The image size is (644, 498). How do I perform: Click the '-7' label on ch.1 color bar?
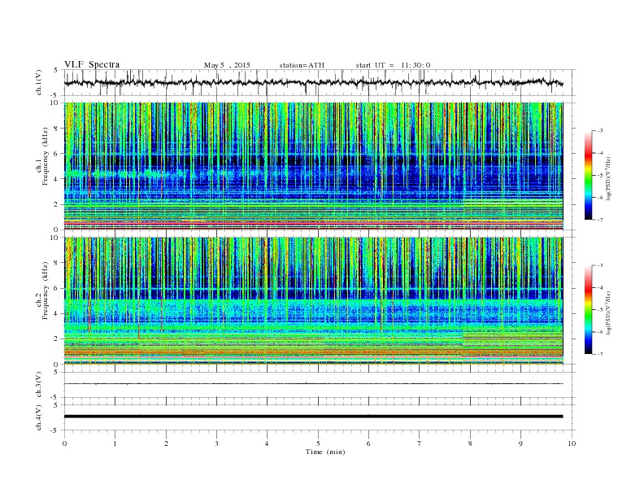(600, 220)
